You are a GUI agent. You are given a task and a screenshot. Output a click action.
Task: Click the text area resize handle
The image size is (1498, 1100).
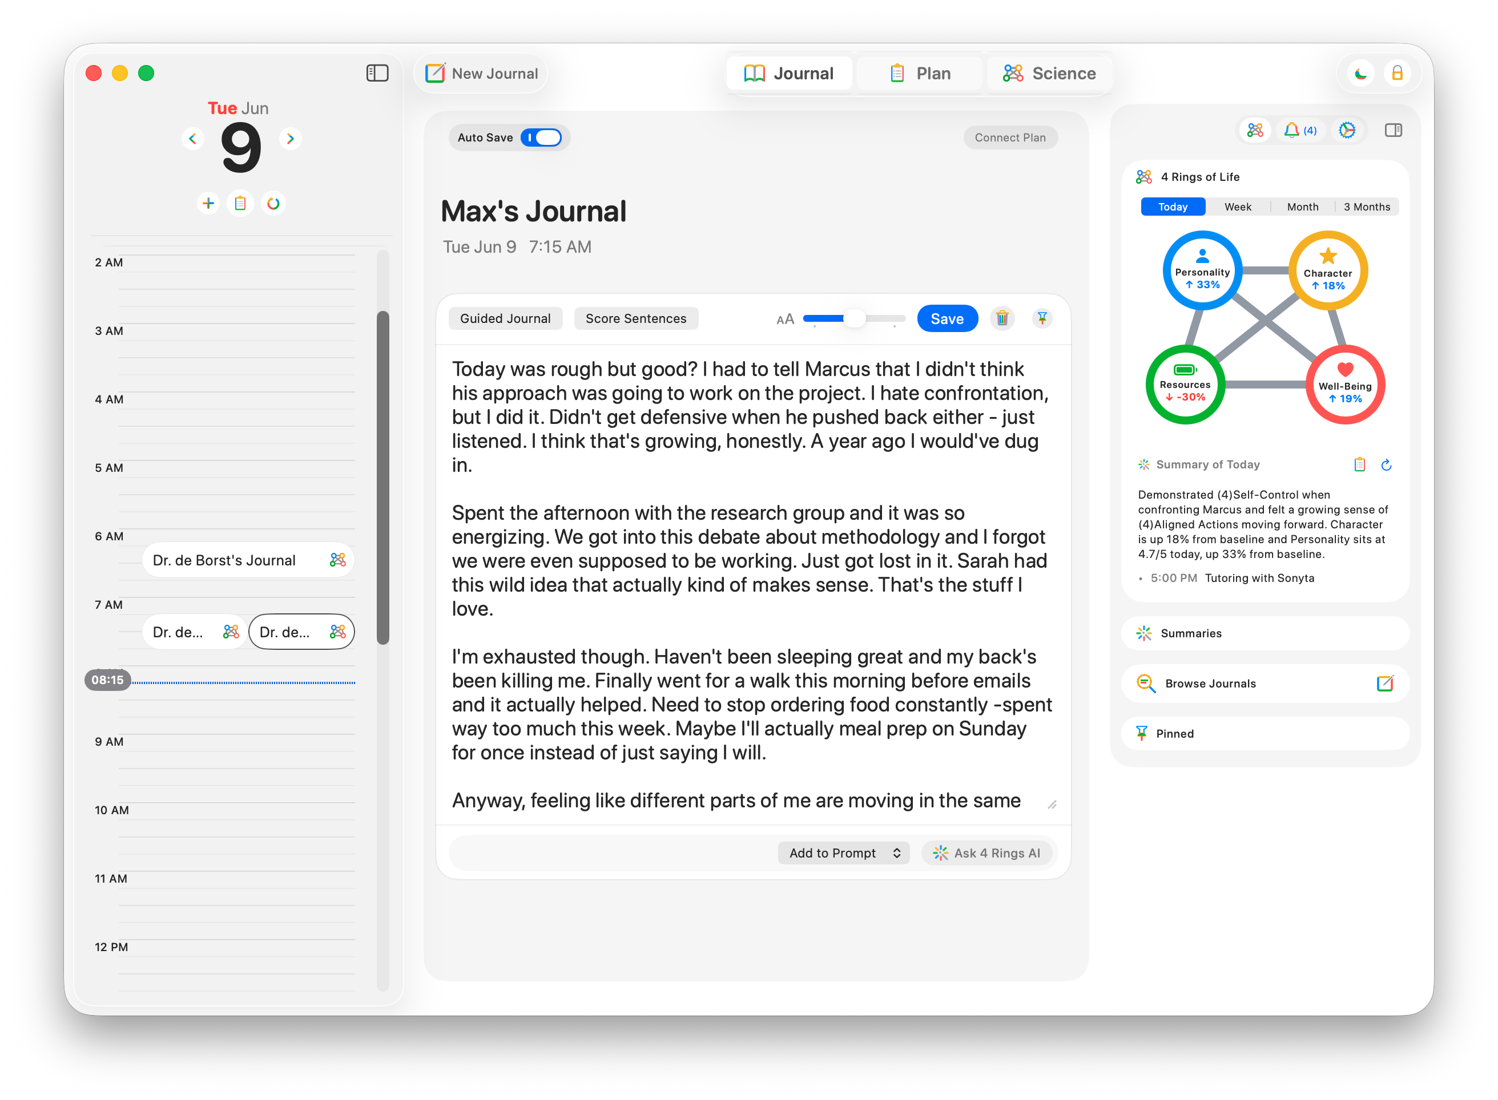tap(1052, 804)
